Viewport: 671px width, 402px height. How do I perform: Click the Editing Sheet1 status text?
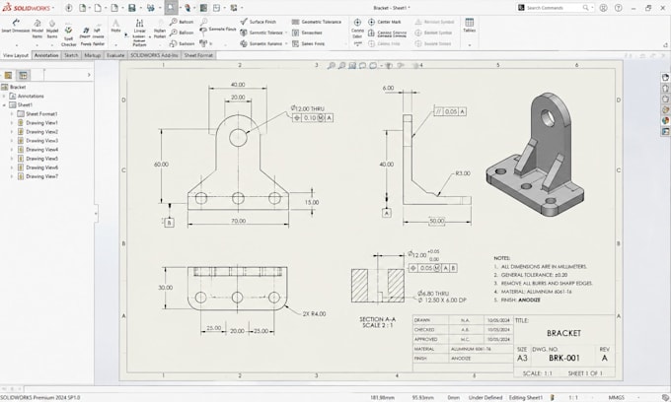click(x=526, y=397)
